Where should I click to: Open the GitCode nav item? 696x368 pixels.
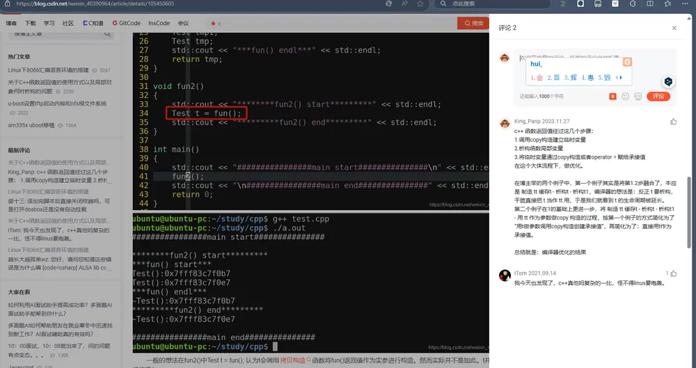127,23
